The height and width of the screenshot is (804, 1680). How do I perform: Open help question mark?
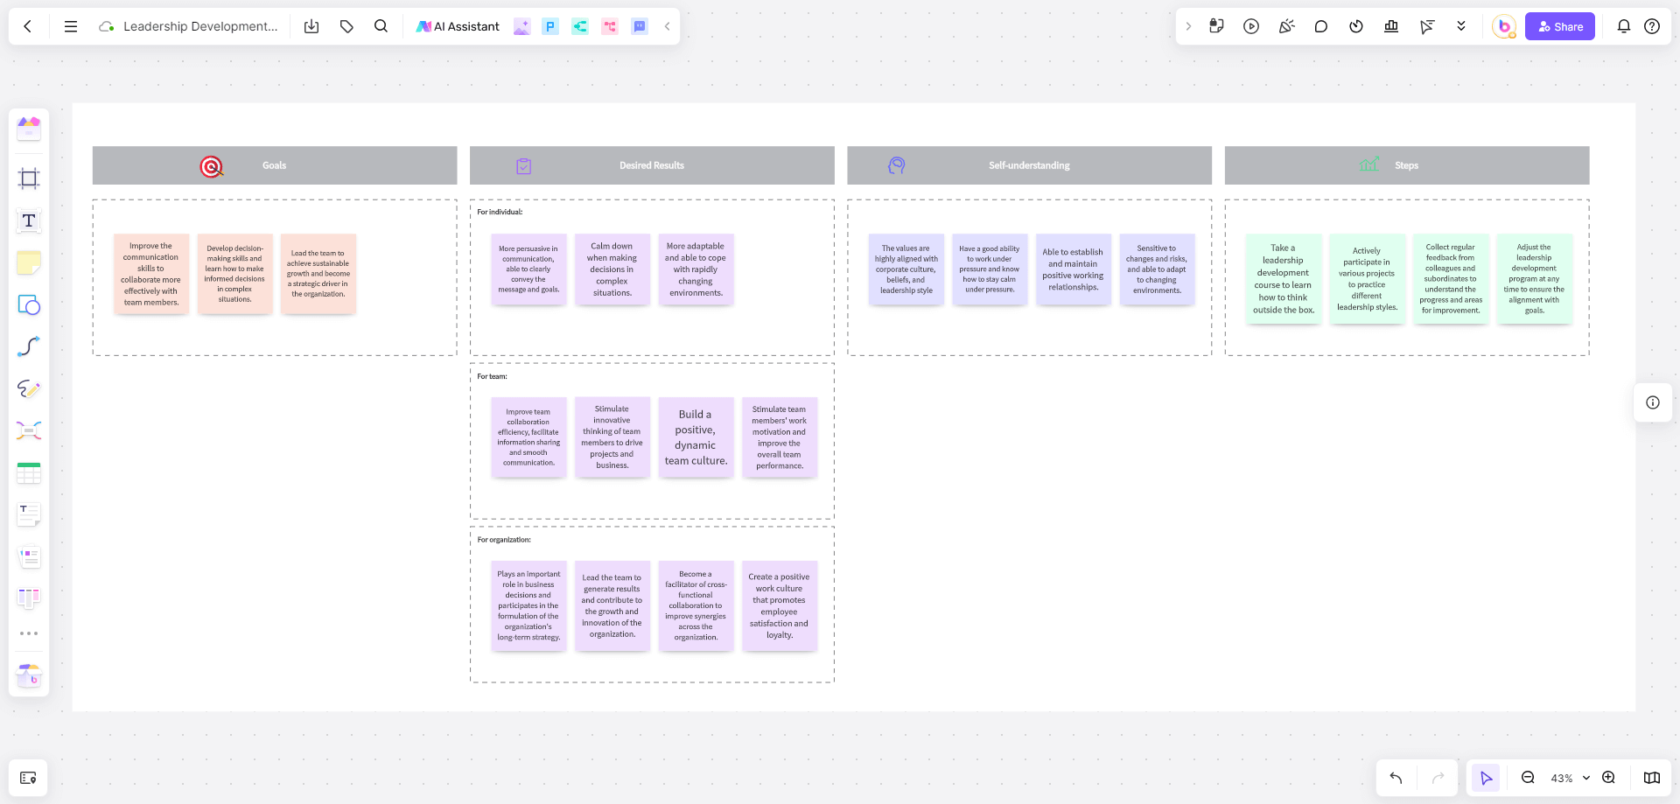1652,26
